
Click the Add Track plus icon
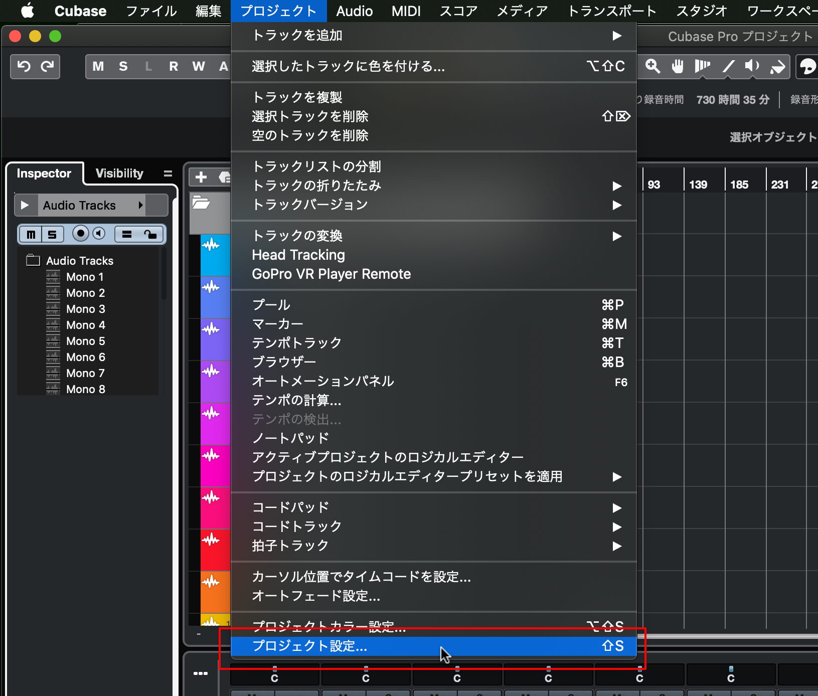(201, 177)
